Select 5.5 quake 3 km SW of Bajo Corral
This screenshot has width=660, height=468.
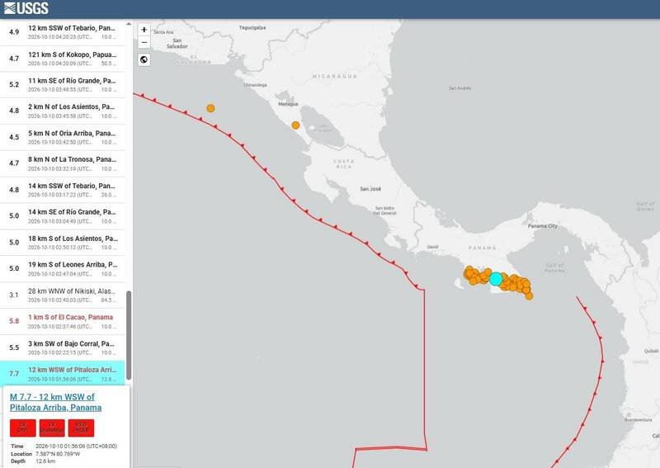coord(63,348)
